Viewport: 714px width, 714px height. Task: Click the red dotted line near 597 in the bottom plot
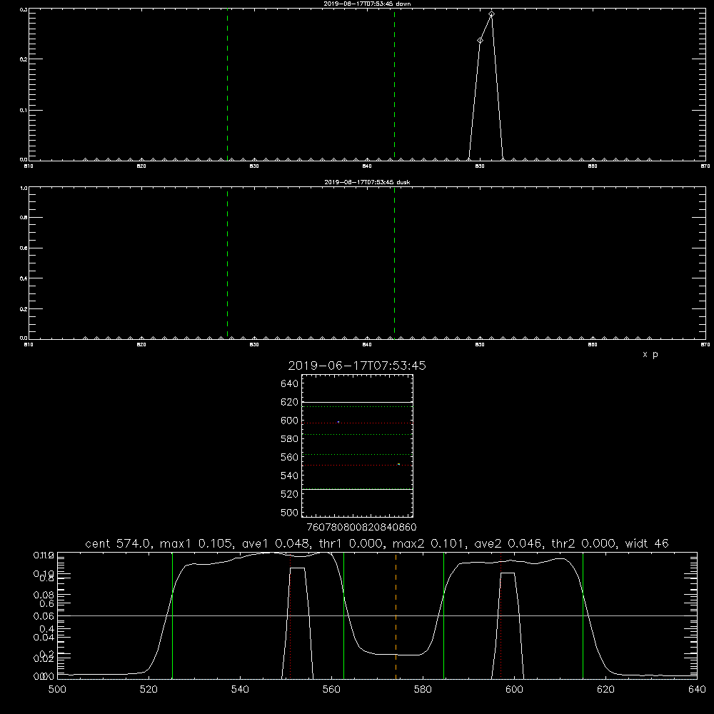coord(501,615)
